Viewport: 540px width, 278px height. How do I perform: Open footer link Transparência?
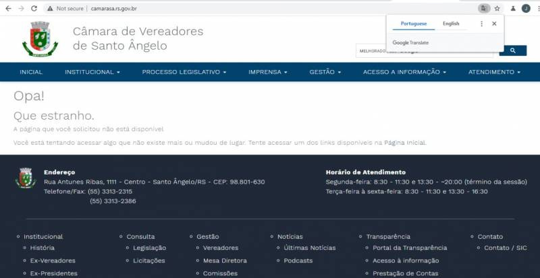388,236
